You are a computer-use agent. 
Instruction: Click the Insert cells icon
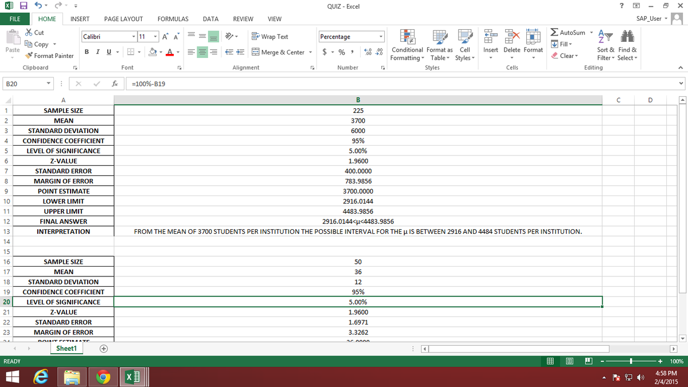click(x=490, y=36)
